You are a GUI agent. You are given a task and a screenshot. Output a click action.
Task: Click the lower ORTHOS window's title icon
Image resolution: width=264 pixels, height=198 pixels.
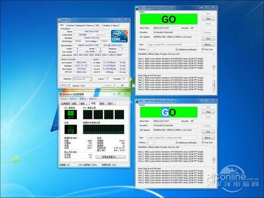(137, 101)
